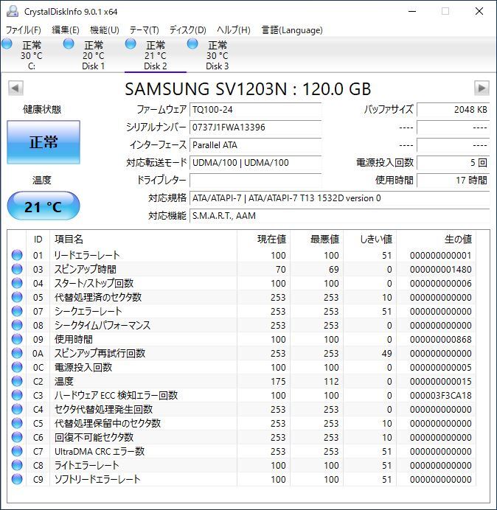
Task: Click status orb for ID C6 回復不可能セクタ数
Action: (x=17, y=437)
